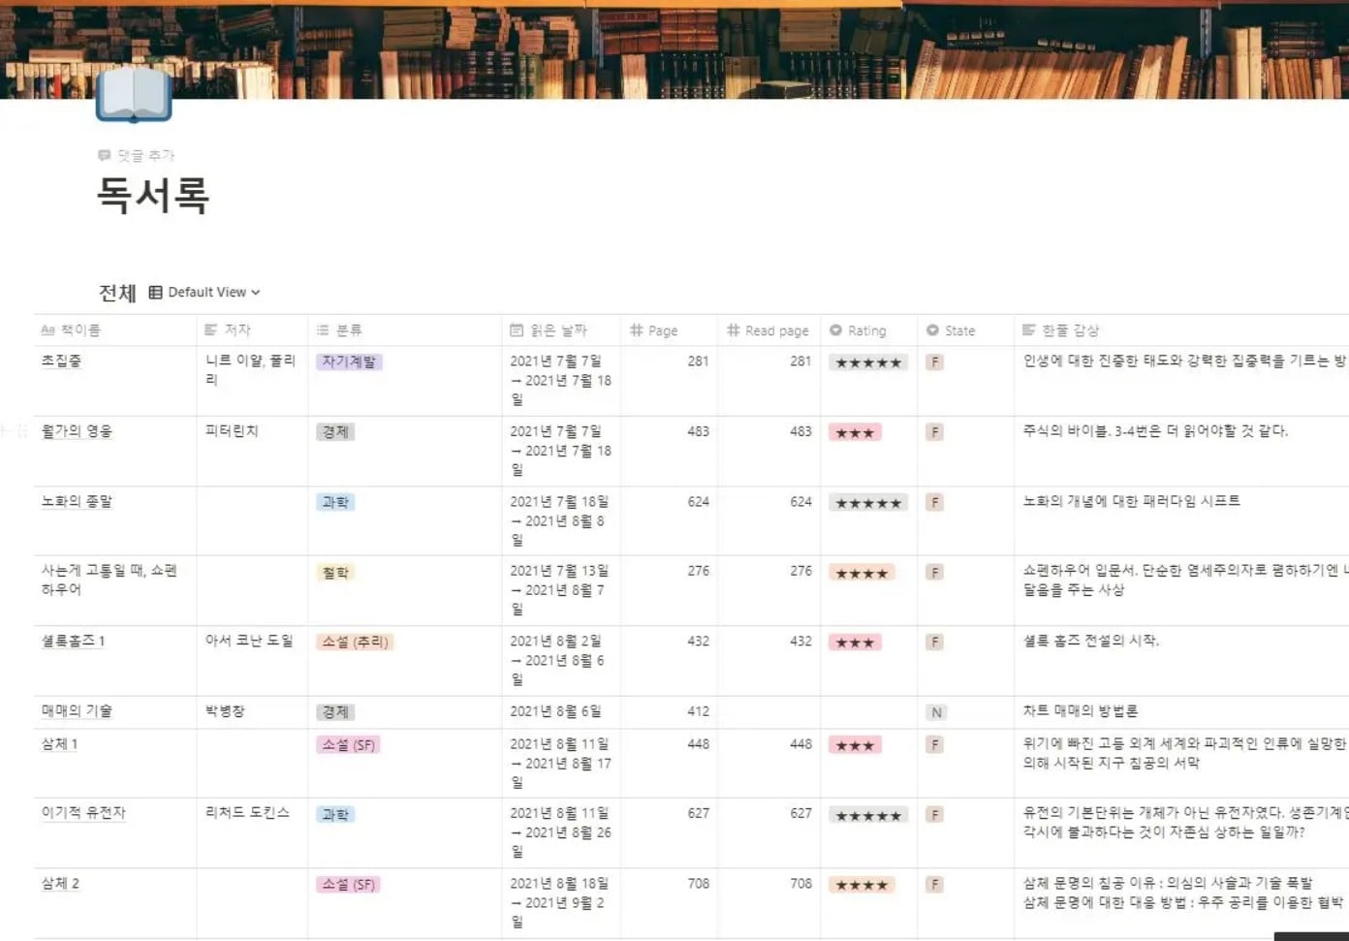1349x941 pixels.
Task: Click the 철학 category tag
Action: click(335, 573)
